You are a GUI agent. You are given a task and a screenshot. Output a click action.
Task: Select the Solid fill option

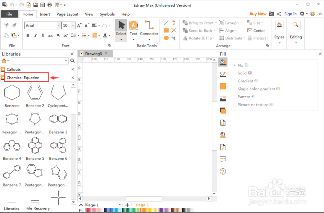click(x=243, y=73)
